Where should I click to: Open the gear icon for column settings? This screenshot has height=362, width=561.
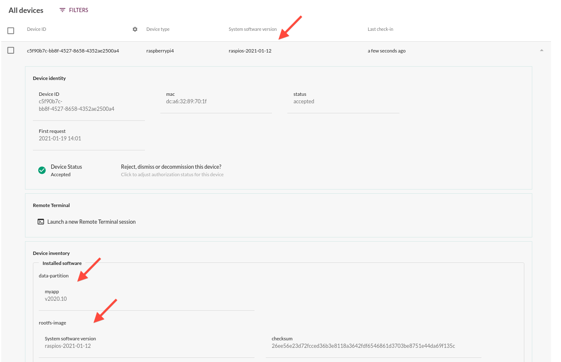click(135, 29)
